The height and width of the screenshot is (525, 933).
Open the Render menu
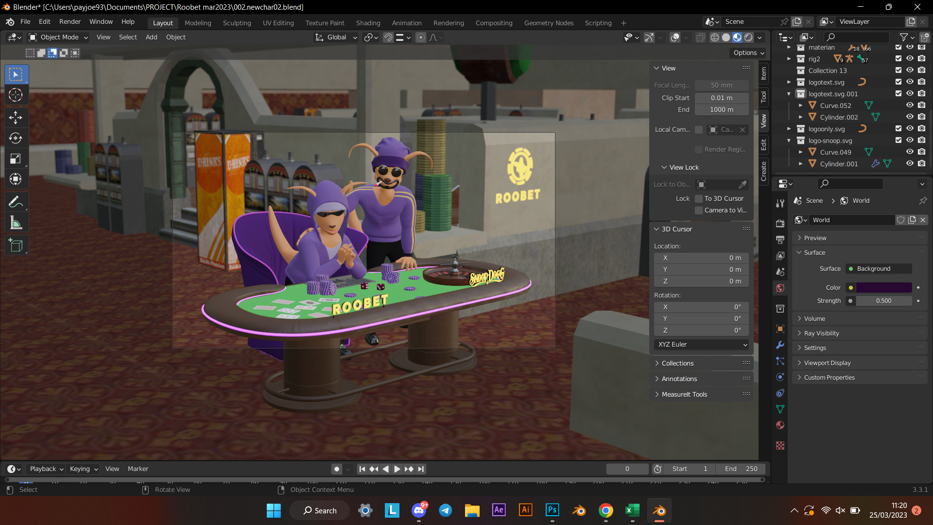70,21
